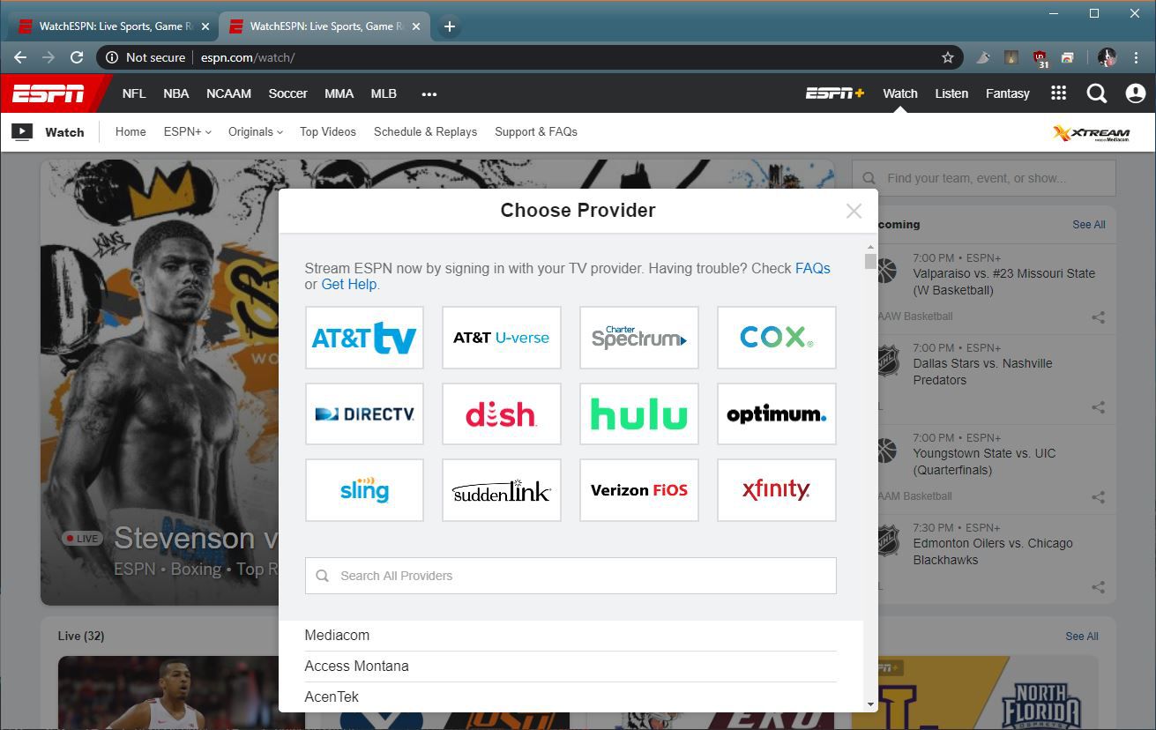The height and width of the screenshot is (730, 1156).
Task: Reload the page
Action: [x=77, y=57]
